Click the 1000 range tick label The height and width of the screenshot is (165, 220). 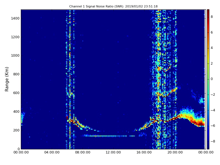click(15, 56)
